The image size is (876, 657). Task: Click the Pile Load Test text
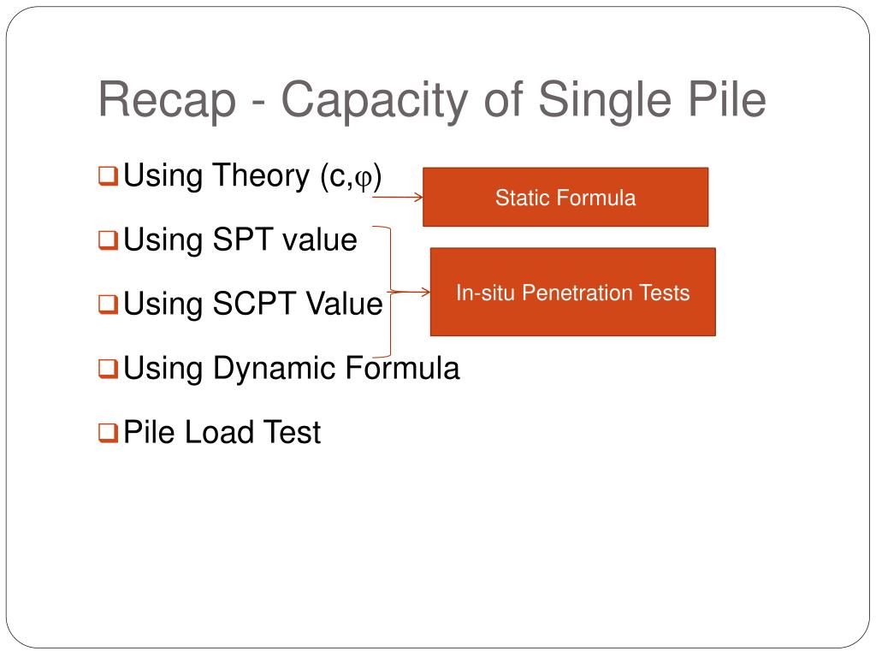[x=222, y=432]
